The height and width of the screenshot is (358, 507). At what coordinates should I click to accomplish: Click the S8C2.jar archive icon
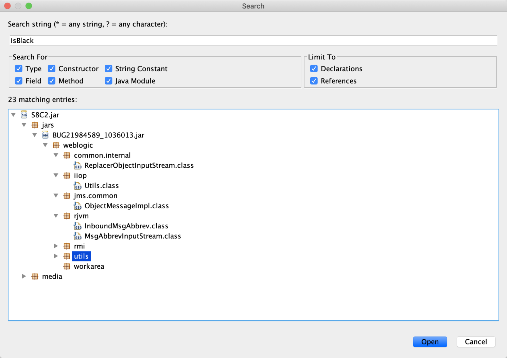pos(24,115)
